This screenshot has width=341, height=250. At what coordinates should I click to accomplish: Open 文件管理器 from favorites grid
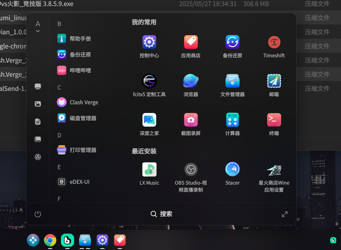coord(232,86)
